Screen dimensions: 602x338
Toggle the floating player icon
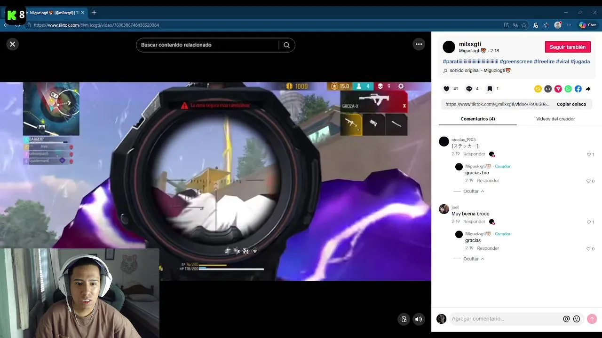(x=404, y=319)
